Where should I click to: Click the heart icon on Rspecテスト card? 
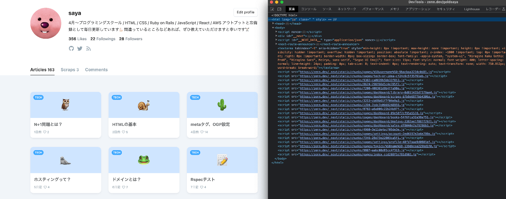(x=201, y=187)
